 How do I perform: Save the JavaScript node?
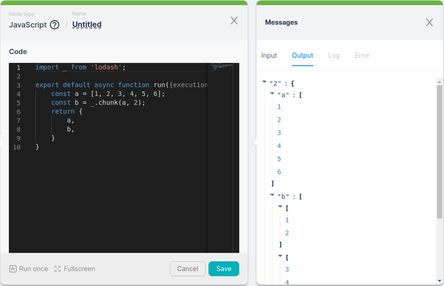(223, 269)
